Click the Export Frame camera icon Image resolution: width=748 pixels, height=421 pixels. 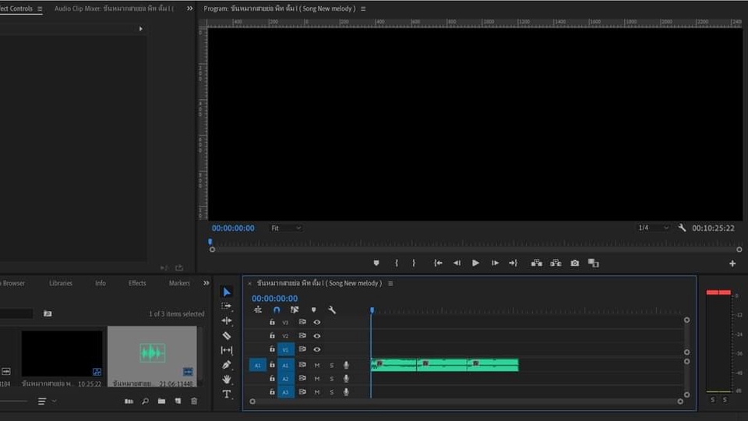pyautogui.click(x=574, y=264)
